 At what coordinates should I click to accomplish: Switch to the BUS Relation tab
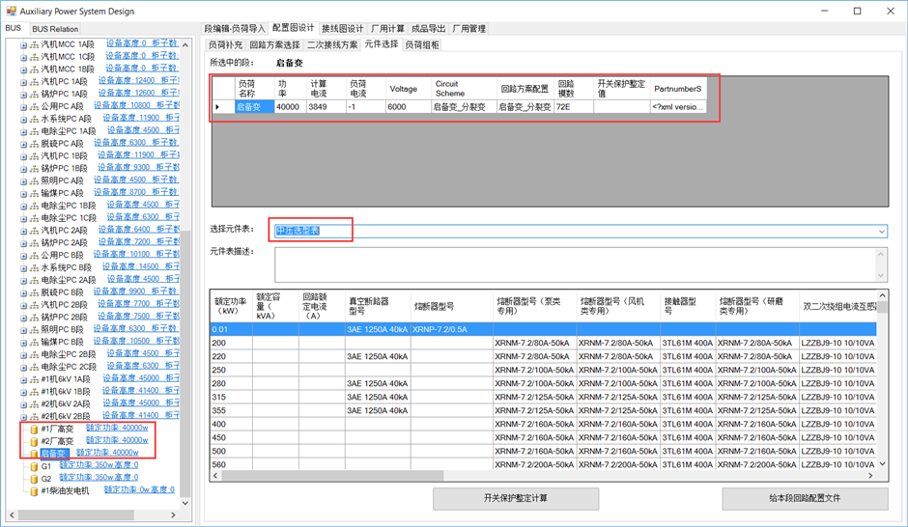[55, 30]
